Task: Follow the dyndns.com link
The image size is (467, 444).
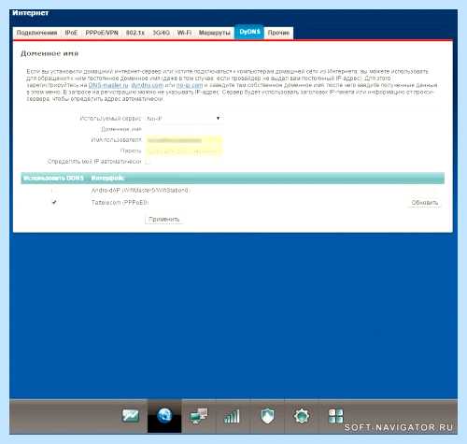Action: [147, 85]
